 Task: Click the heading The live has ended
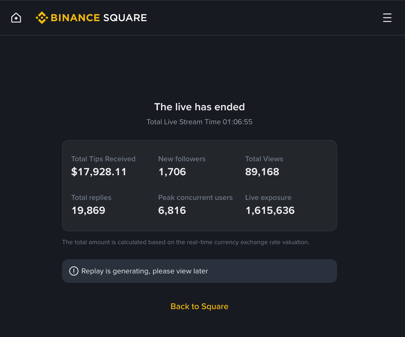click(200, 107)
